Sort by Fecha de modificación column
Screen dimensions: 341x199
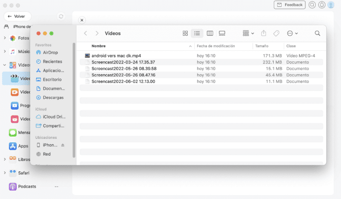[216, 46]
